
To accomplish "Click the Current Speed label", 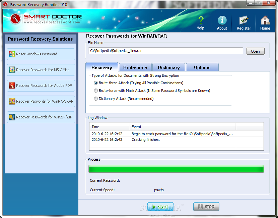I will [x=102, y=190].
